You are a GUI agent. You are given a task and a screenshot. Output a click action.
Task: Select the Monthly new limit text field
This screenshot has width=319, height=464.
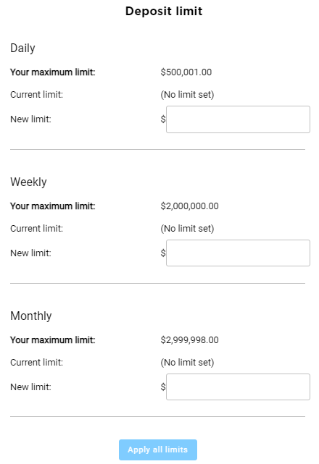[x=238, y=387]
